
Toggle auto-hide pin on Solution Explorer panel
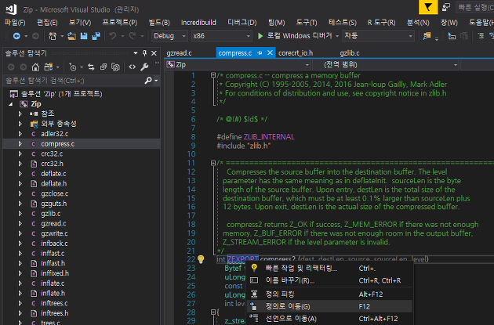coord(144,53)
